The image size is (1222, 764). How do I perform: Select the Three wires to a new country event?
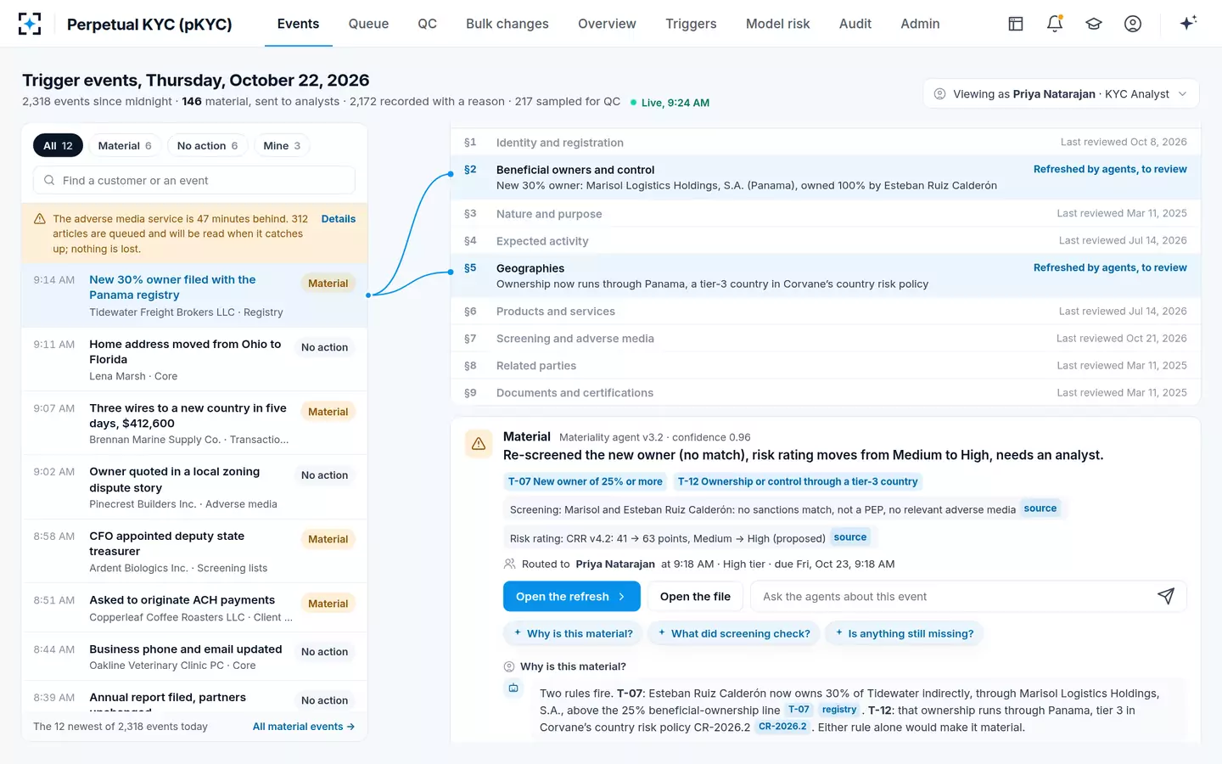194,424
